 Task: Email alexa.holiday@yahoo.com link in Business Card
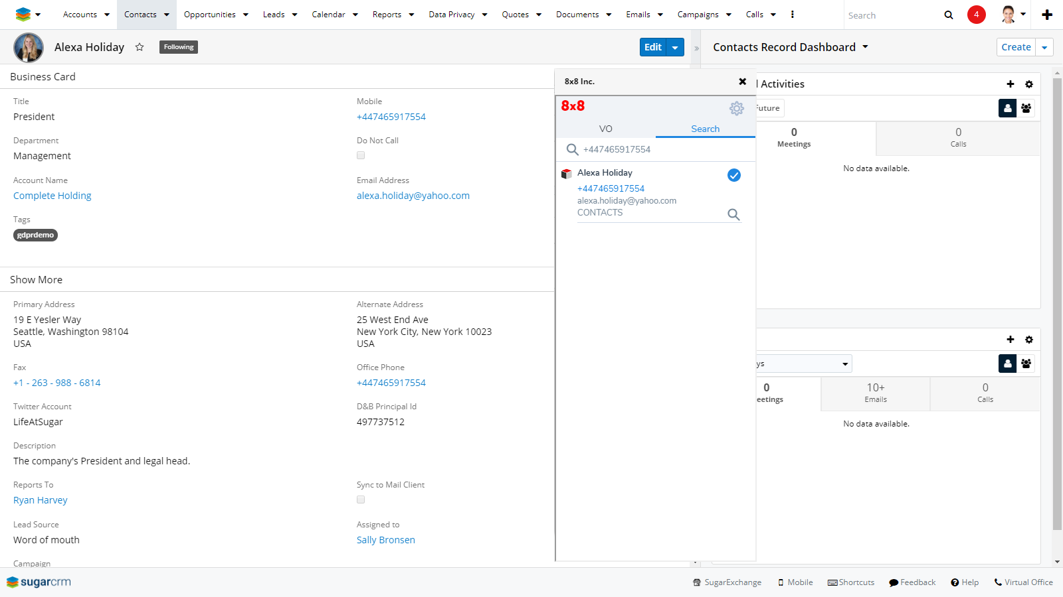coord(413,196)
